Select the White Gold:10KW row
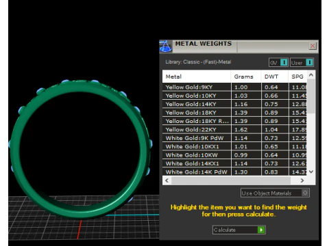The height and width of the screenshot is (246, 329). [x=234, y=155]
